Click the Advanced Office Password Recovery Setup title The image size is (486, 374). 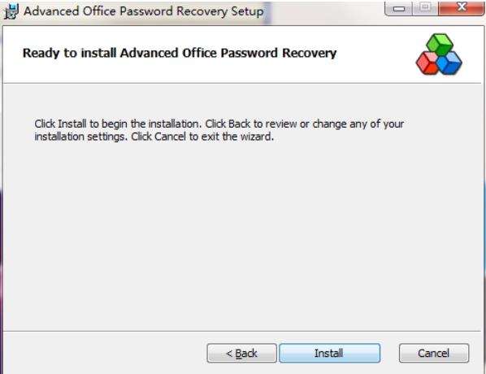144,11
